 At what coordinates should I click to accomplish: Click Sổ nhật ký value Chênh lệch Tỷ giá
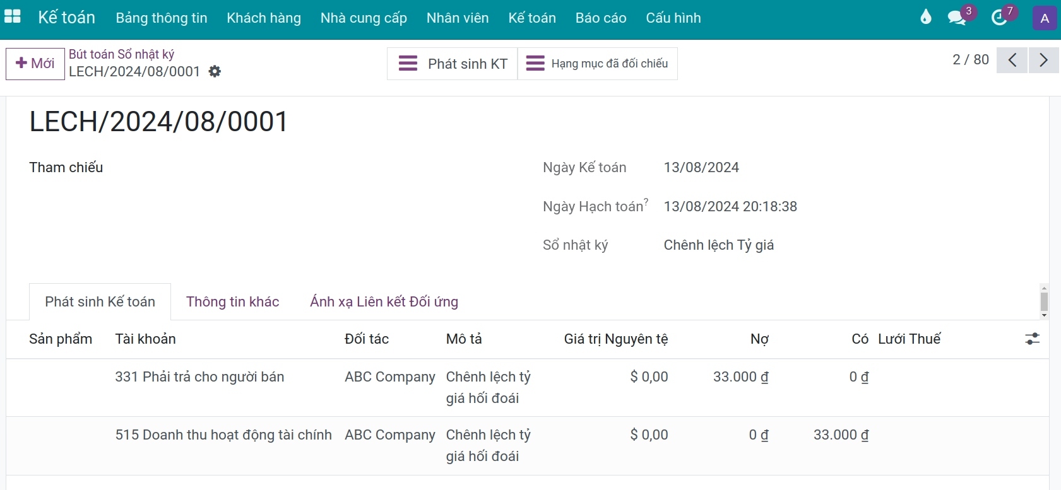pos(718,245)
